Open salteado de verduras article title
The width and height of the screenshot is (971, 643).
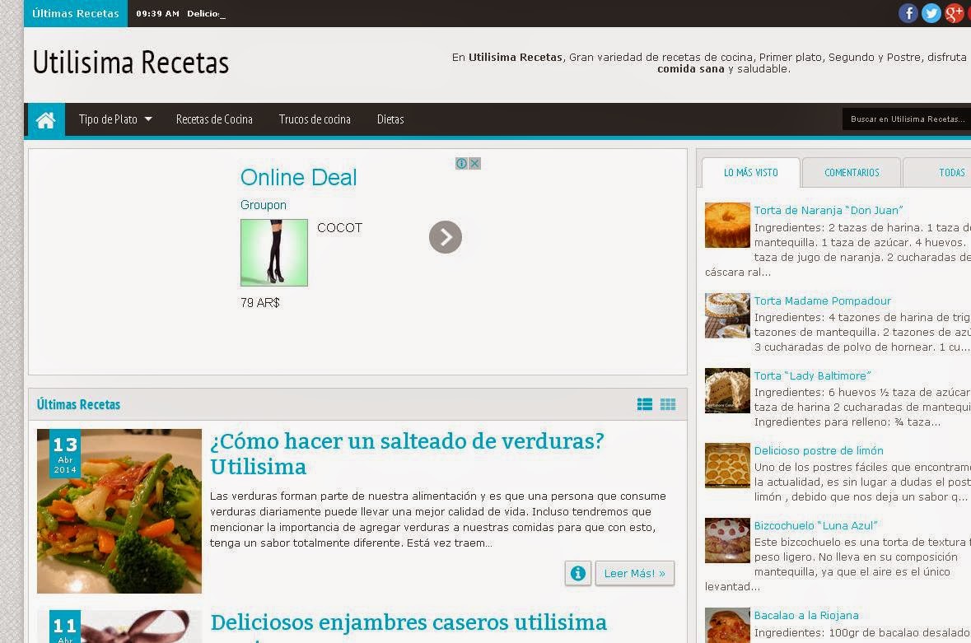point(407,454)
